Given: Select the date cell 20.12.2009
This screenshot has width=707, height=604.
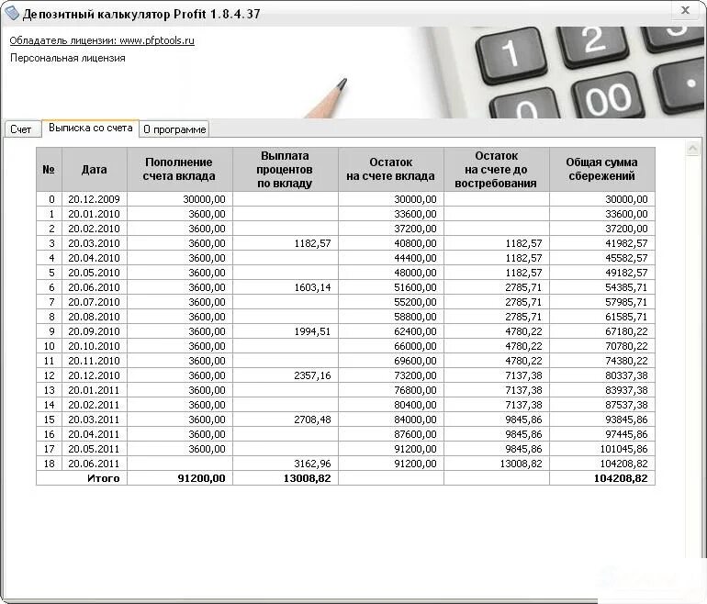Looking at the screenshot, I should [95, 199].
